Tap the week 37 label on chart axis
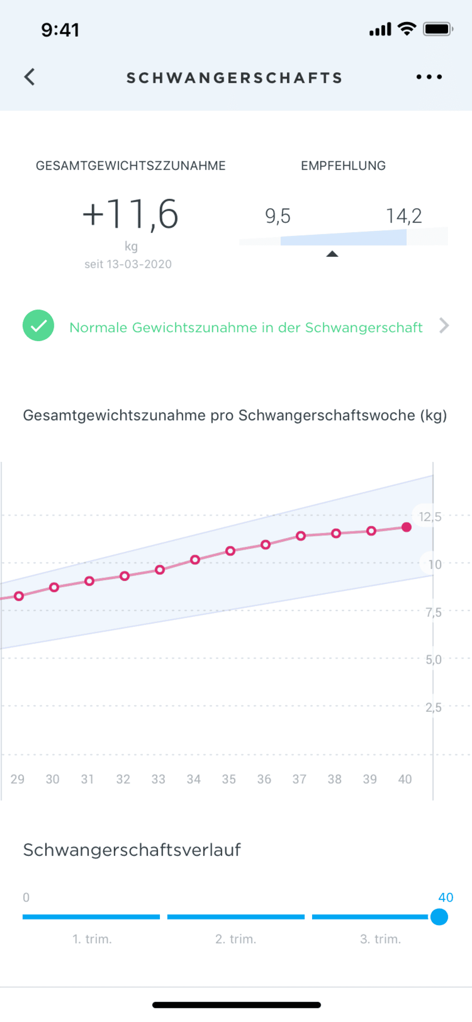This screenshot has width=472, height=1022. pyautogui.click(x=299, y=779)
